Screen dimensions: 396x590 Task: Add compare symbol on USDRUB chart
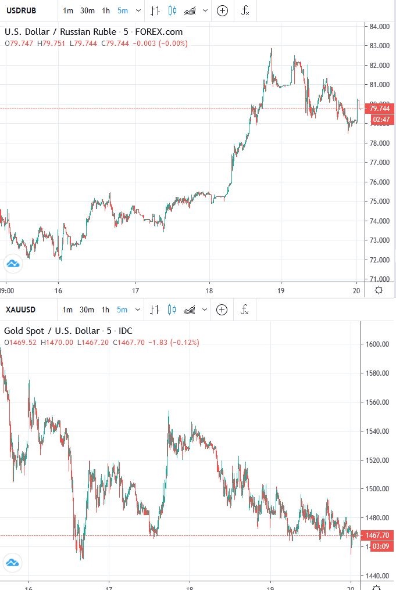point(222,10)
